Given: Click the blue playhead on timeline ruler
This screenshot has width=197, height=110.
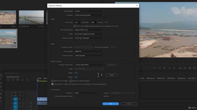Looking at the screenshot, I should [38, 80].
